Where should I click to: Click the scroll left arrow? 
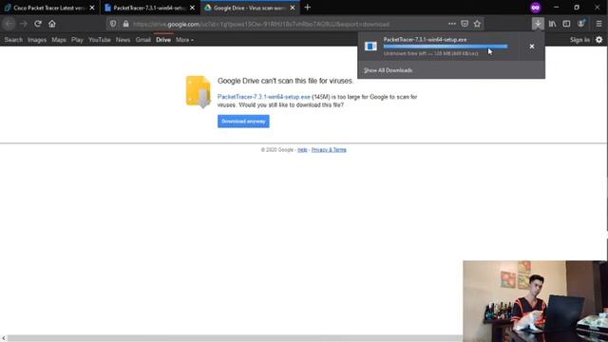[4, 338]
